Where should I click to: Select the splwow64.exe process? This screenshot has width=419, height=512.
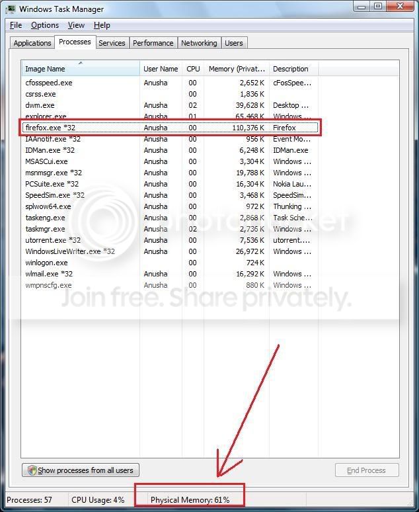point(170,206)
